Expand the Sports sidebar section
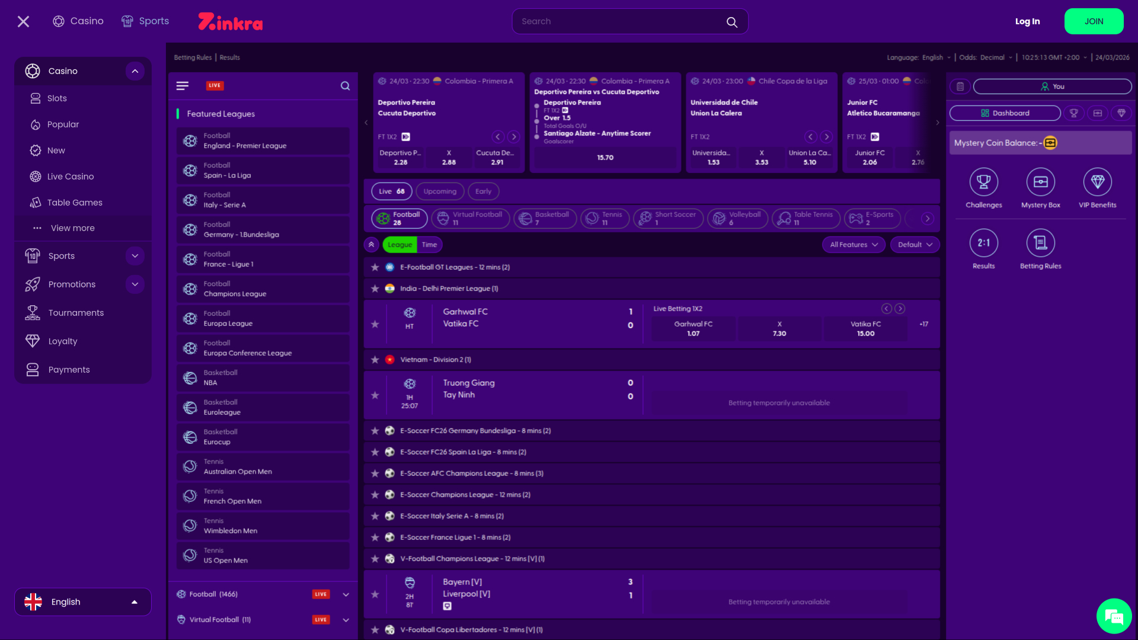This screenshot has width=1138, height=640. (x=135, y=256)
